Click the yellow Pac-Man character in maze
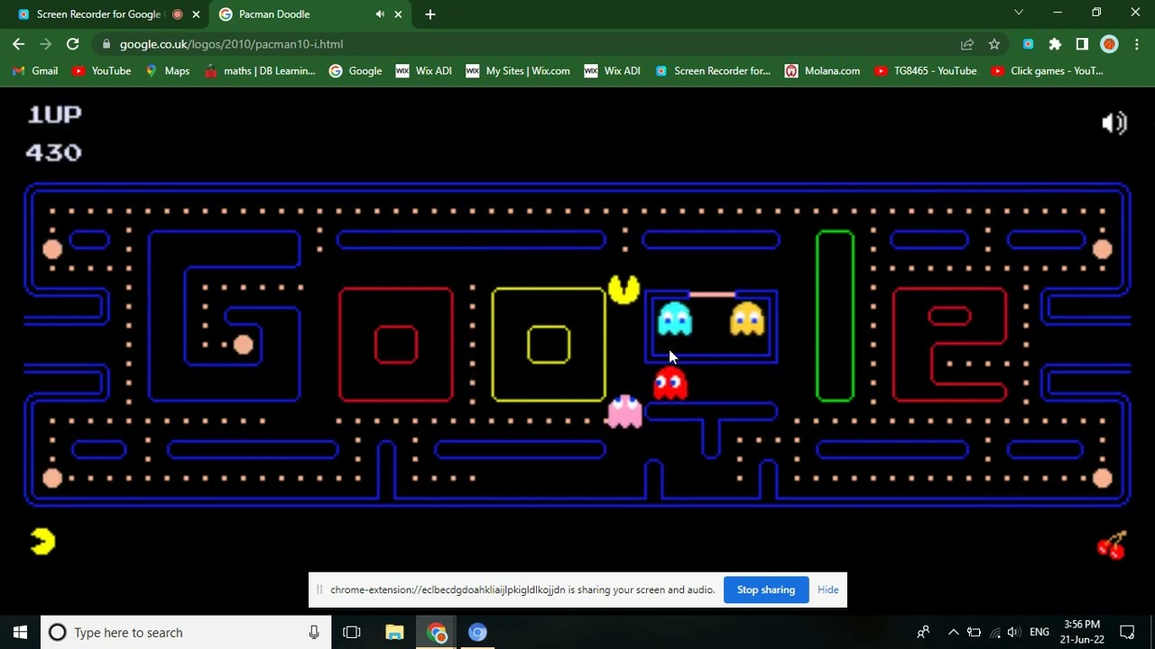Screen dimensions: 1155x649 pos(624,288)
